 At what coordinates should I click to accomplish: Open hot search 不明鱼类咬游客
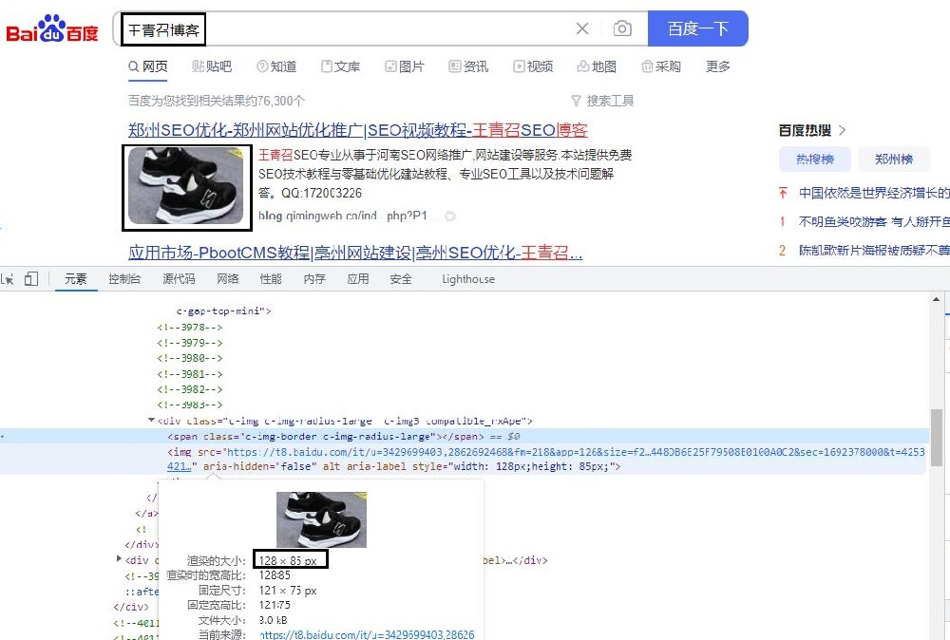874,221
